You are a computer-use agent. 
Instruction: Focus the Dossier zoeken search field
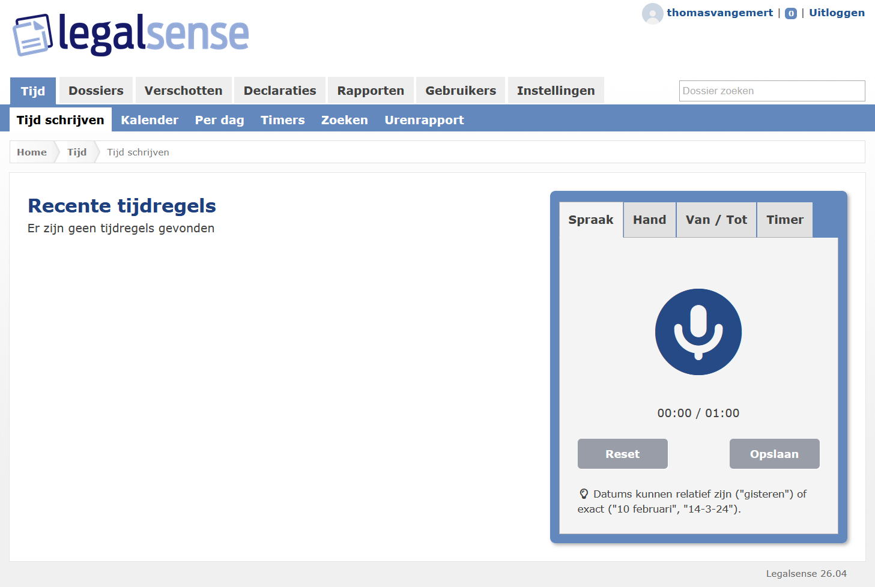pyautogui.click(x=772, y=91)
